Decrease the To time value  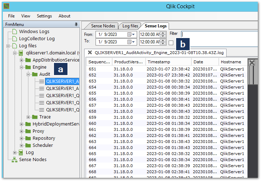(163, 43)
